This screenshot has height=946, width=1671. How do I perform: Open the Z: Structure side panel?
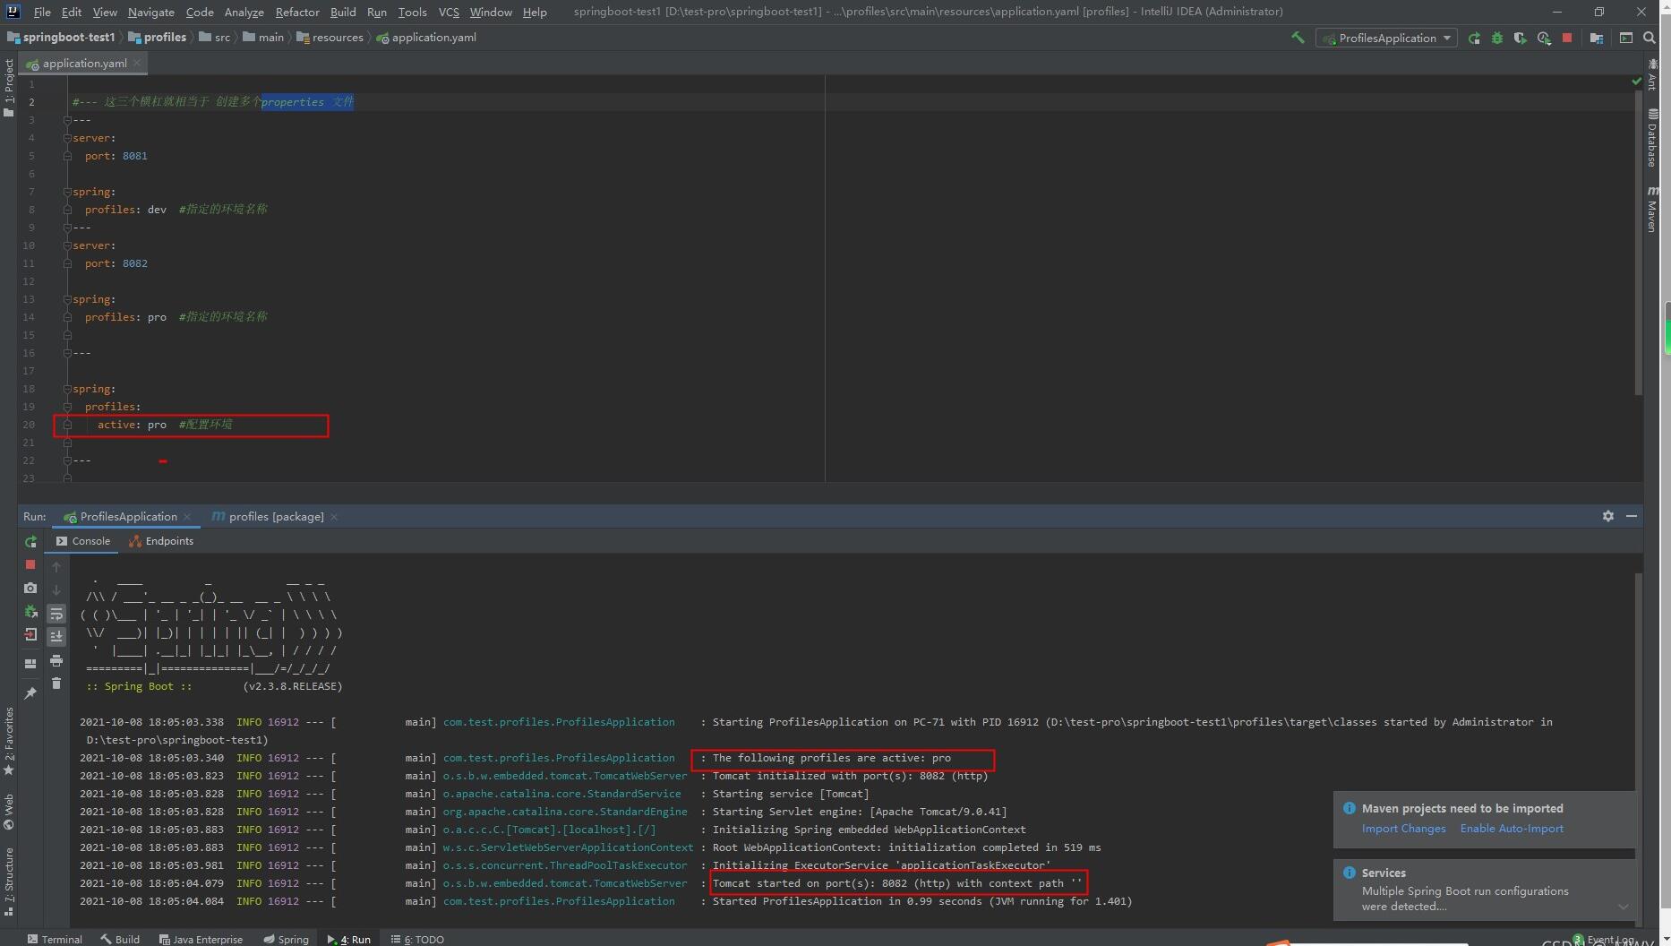pos(9,881)
